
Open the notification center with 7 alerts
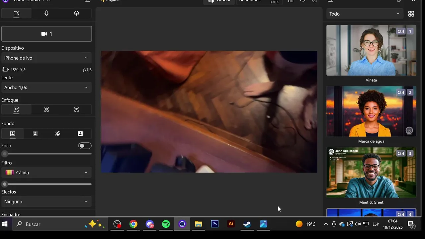(411, 224)
